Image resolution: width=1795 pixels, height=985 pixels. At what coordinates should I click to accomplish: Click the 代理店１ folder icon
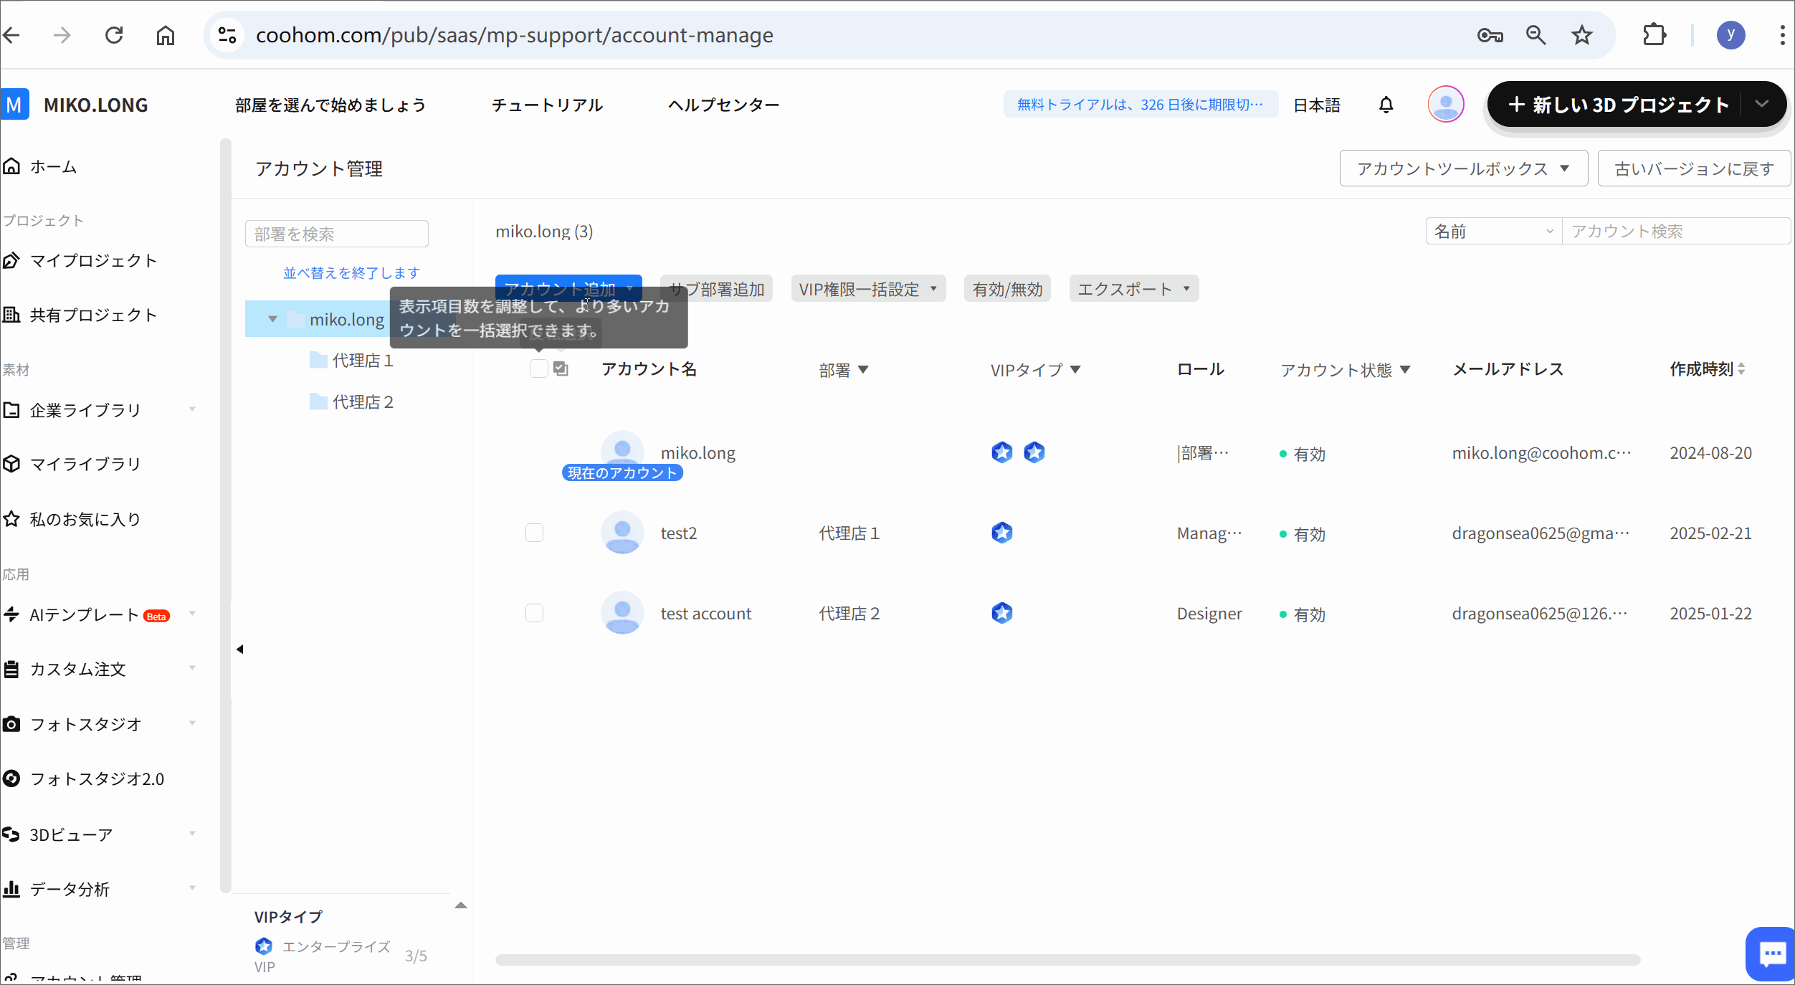coord(318,360)
